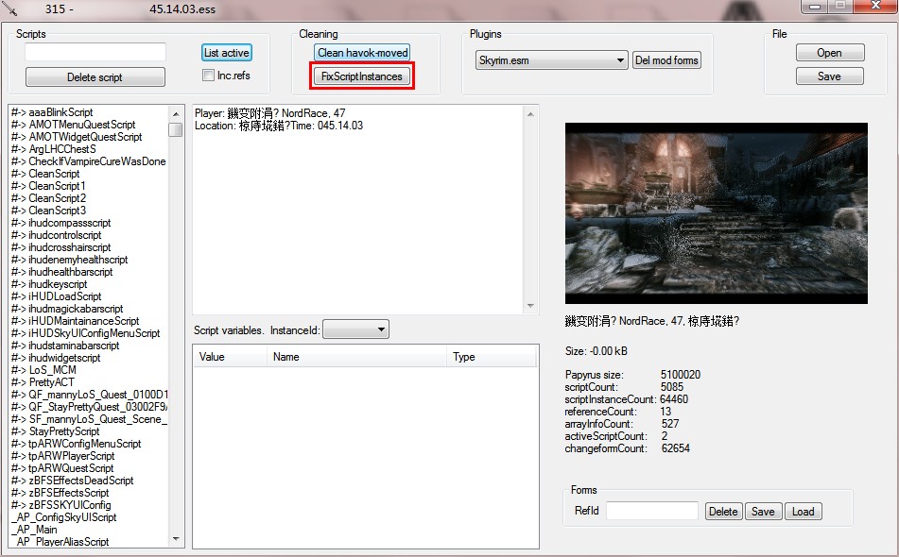Select ihudcrosshairscript entry
The height and width of the screenshot is (557, 899).
tap(61, 247)
